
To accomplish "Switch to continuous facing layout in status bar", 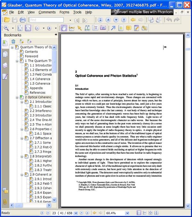I will pos(150,213).
